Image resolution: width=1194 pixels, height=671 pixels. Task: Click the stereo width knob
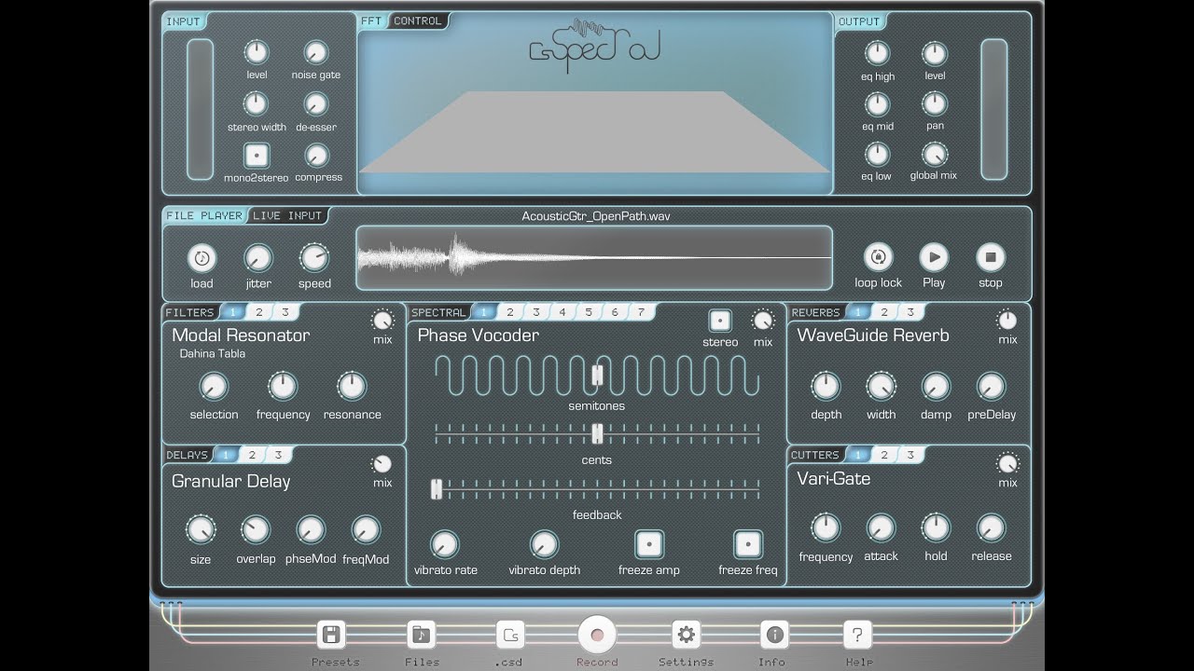pos(257,103)
